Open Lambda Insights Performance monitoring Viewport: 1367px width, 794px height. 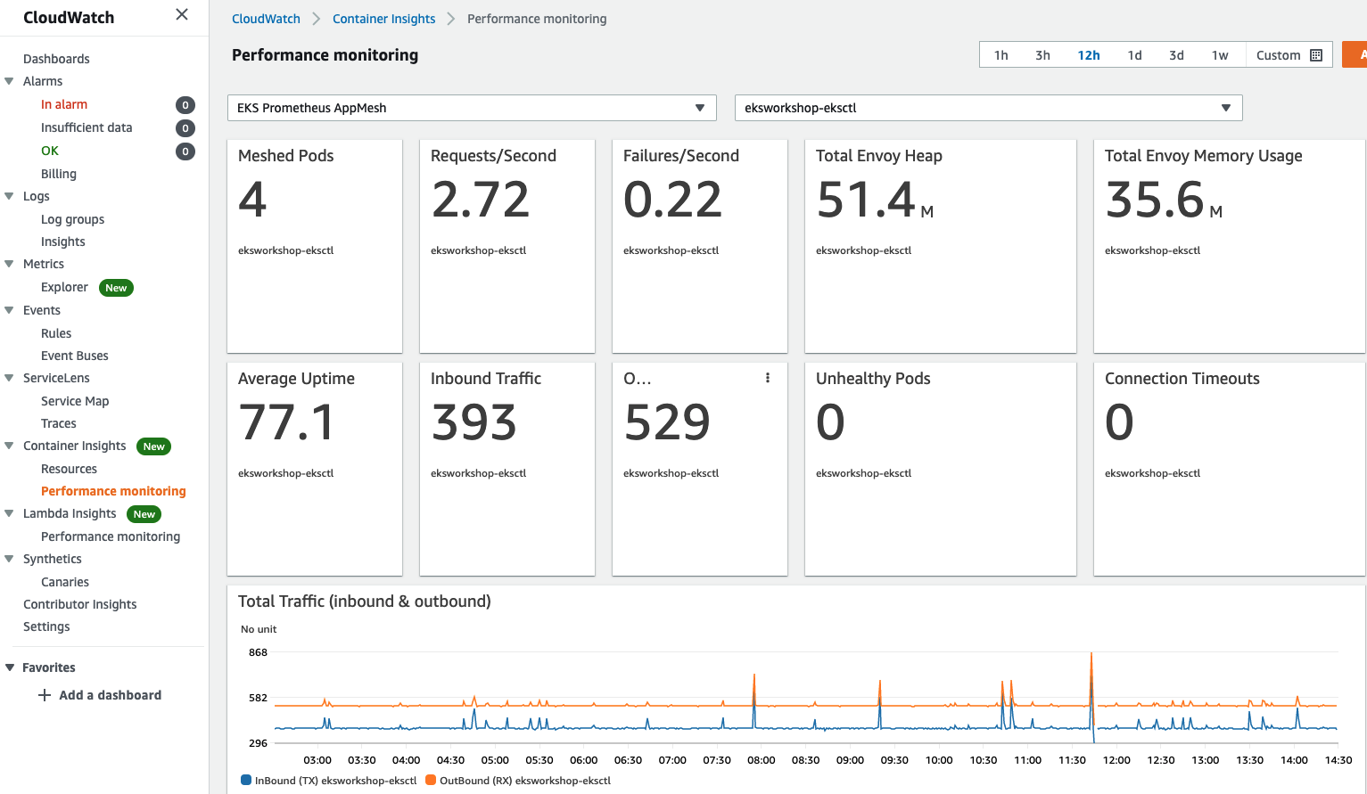pyautogui.click(x=111, y=536)
